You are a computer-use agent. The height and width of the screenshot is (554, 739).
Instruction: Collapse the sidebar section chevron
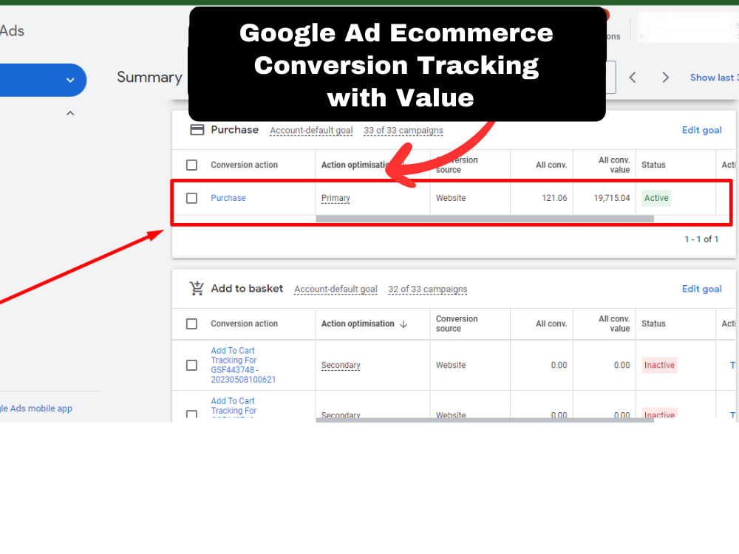tap(70, 113)
